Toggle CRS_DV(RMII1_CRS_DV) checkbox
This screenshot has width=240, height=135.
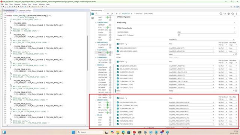point(118,66)
